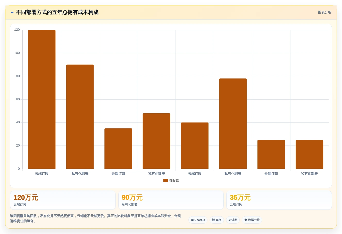Click the 35万元 data card

click(279, 200)
